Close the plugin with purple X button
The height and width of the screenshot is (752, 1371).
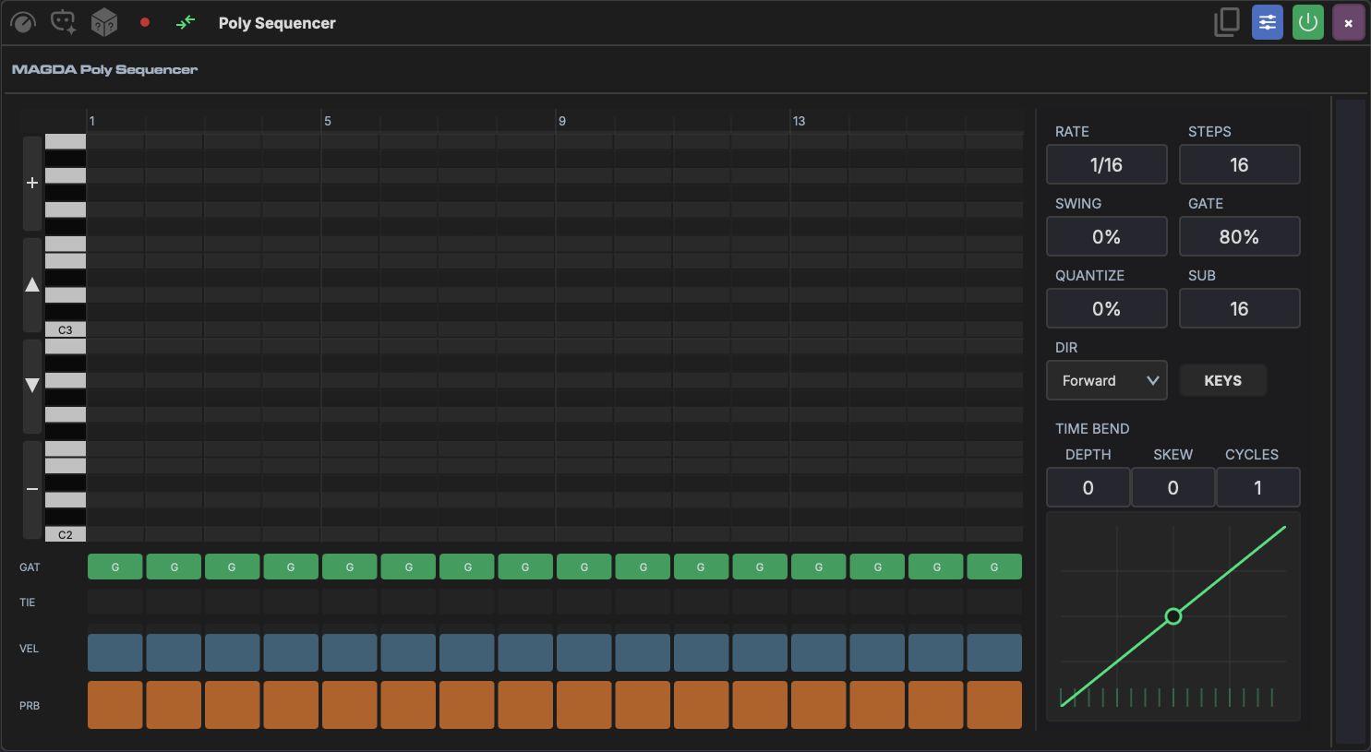point(1349,22)
